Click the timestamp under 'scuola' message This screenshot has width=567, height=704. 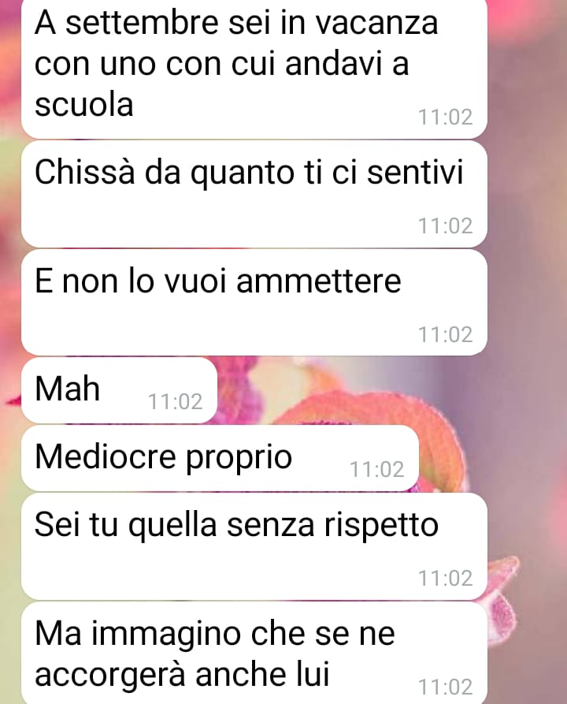446,117
